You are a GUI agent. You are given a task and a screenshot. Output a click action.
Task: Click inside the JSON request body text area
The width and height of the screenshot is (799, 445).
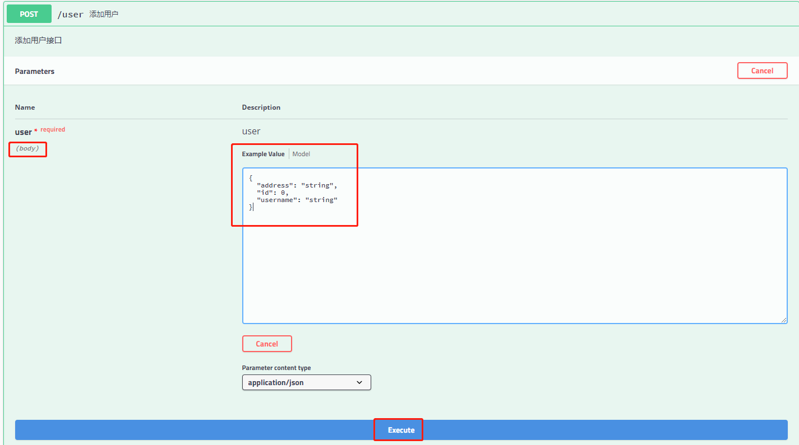click(515, 246)
